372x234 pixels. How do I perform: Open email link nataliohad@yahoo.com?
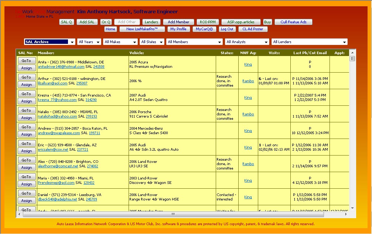pos(57,116)
